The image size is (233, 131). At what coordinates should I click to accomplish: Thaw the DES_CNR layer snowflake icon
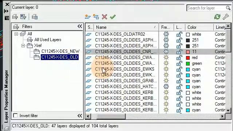click(166, 52)
